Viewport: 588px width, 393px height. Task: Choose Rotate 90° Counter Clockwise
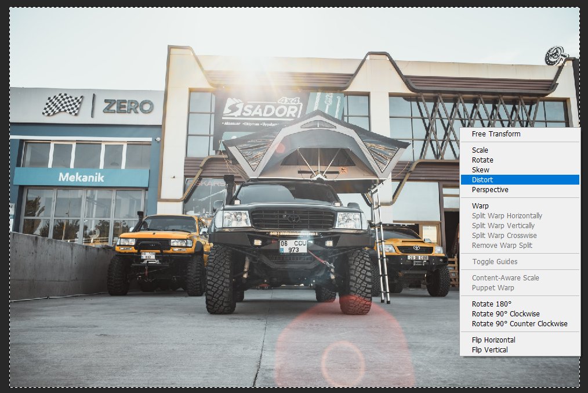[x=520, y=323]
